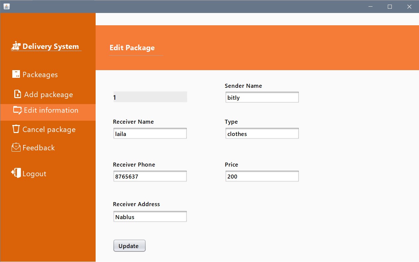The height and width of the screenshot is (262, 419).
Task: Click the Type field showing clothes
Action: [x=262, y=134]
